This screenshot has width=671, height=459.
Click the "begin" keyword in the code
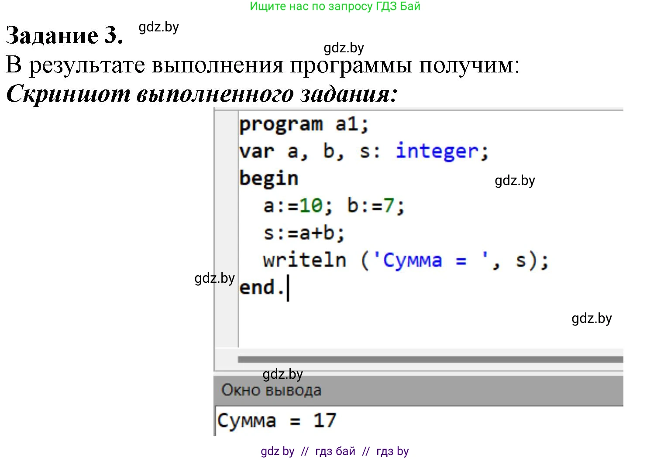click(x=268, y=178)
